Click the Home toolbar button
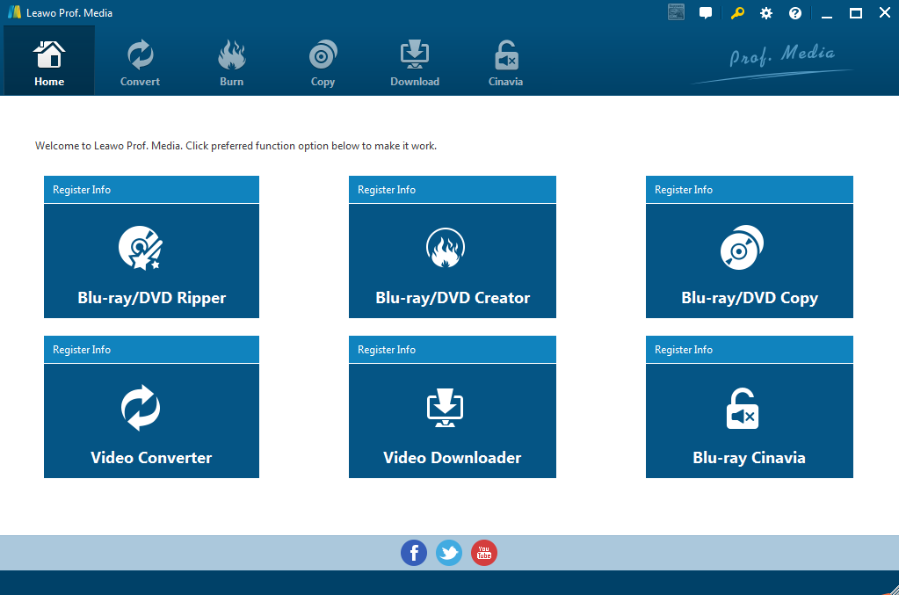The height and width of the screenshot is (595, 899). click(49, 63)
